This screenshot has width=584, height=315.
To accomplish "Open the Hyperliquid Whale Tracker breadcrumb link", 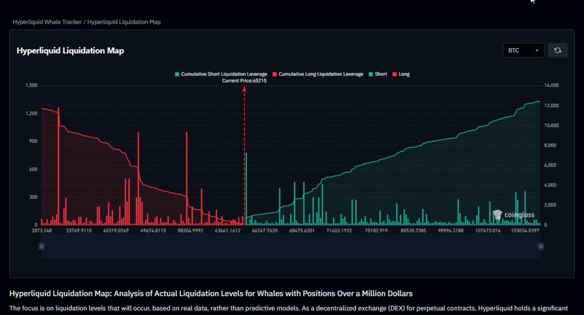I will coord(47,22).
